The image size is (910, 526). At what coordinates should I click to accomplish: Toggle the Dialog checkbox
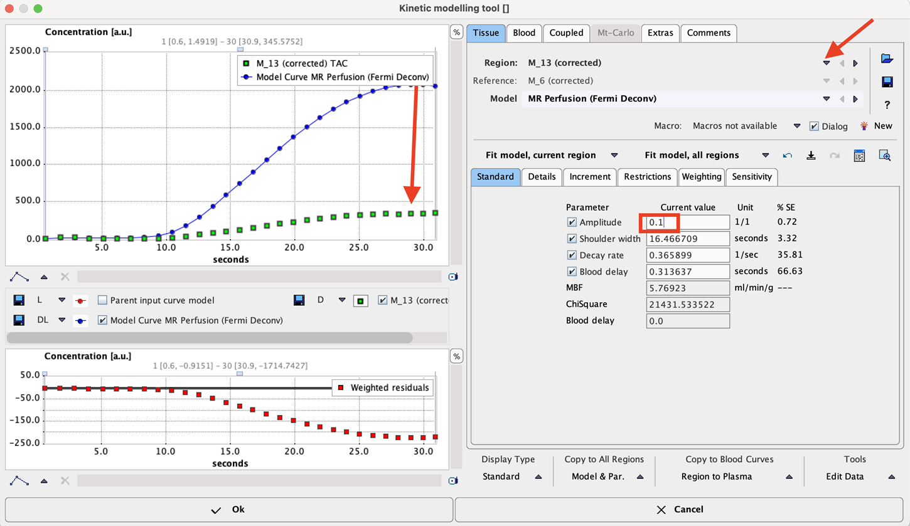(x=814, y=126)
